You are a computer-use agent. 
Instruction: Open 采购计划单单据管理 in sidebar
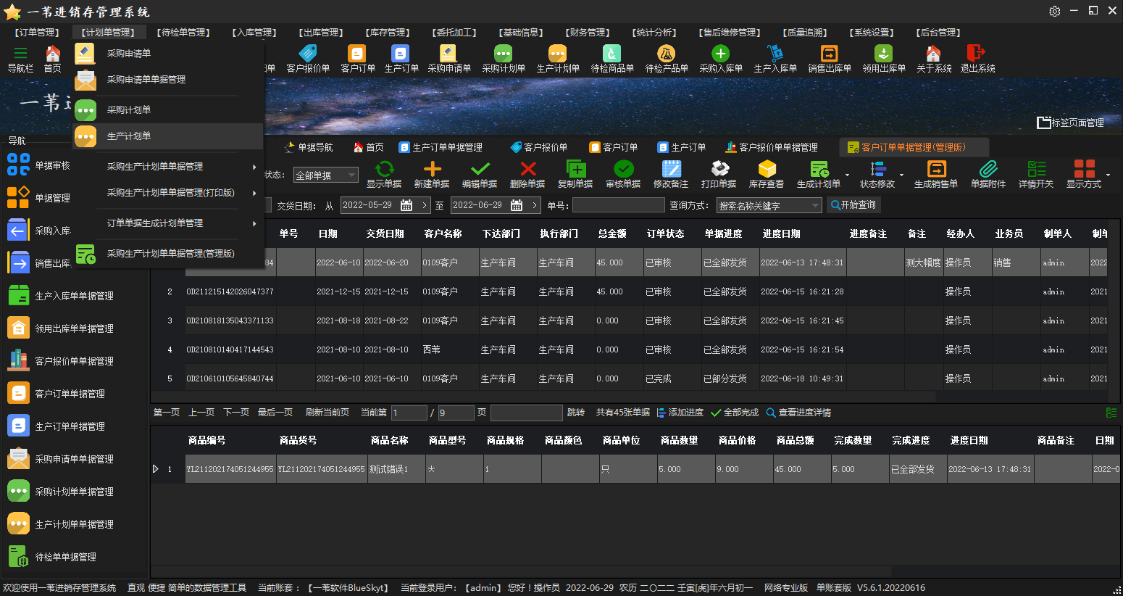pos(62,492)
